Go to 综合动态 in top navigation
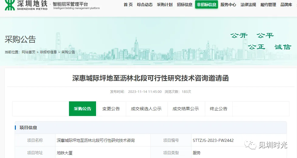297x158 pixels. tap(145, 5)
